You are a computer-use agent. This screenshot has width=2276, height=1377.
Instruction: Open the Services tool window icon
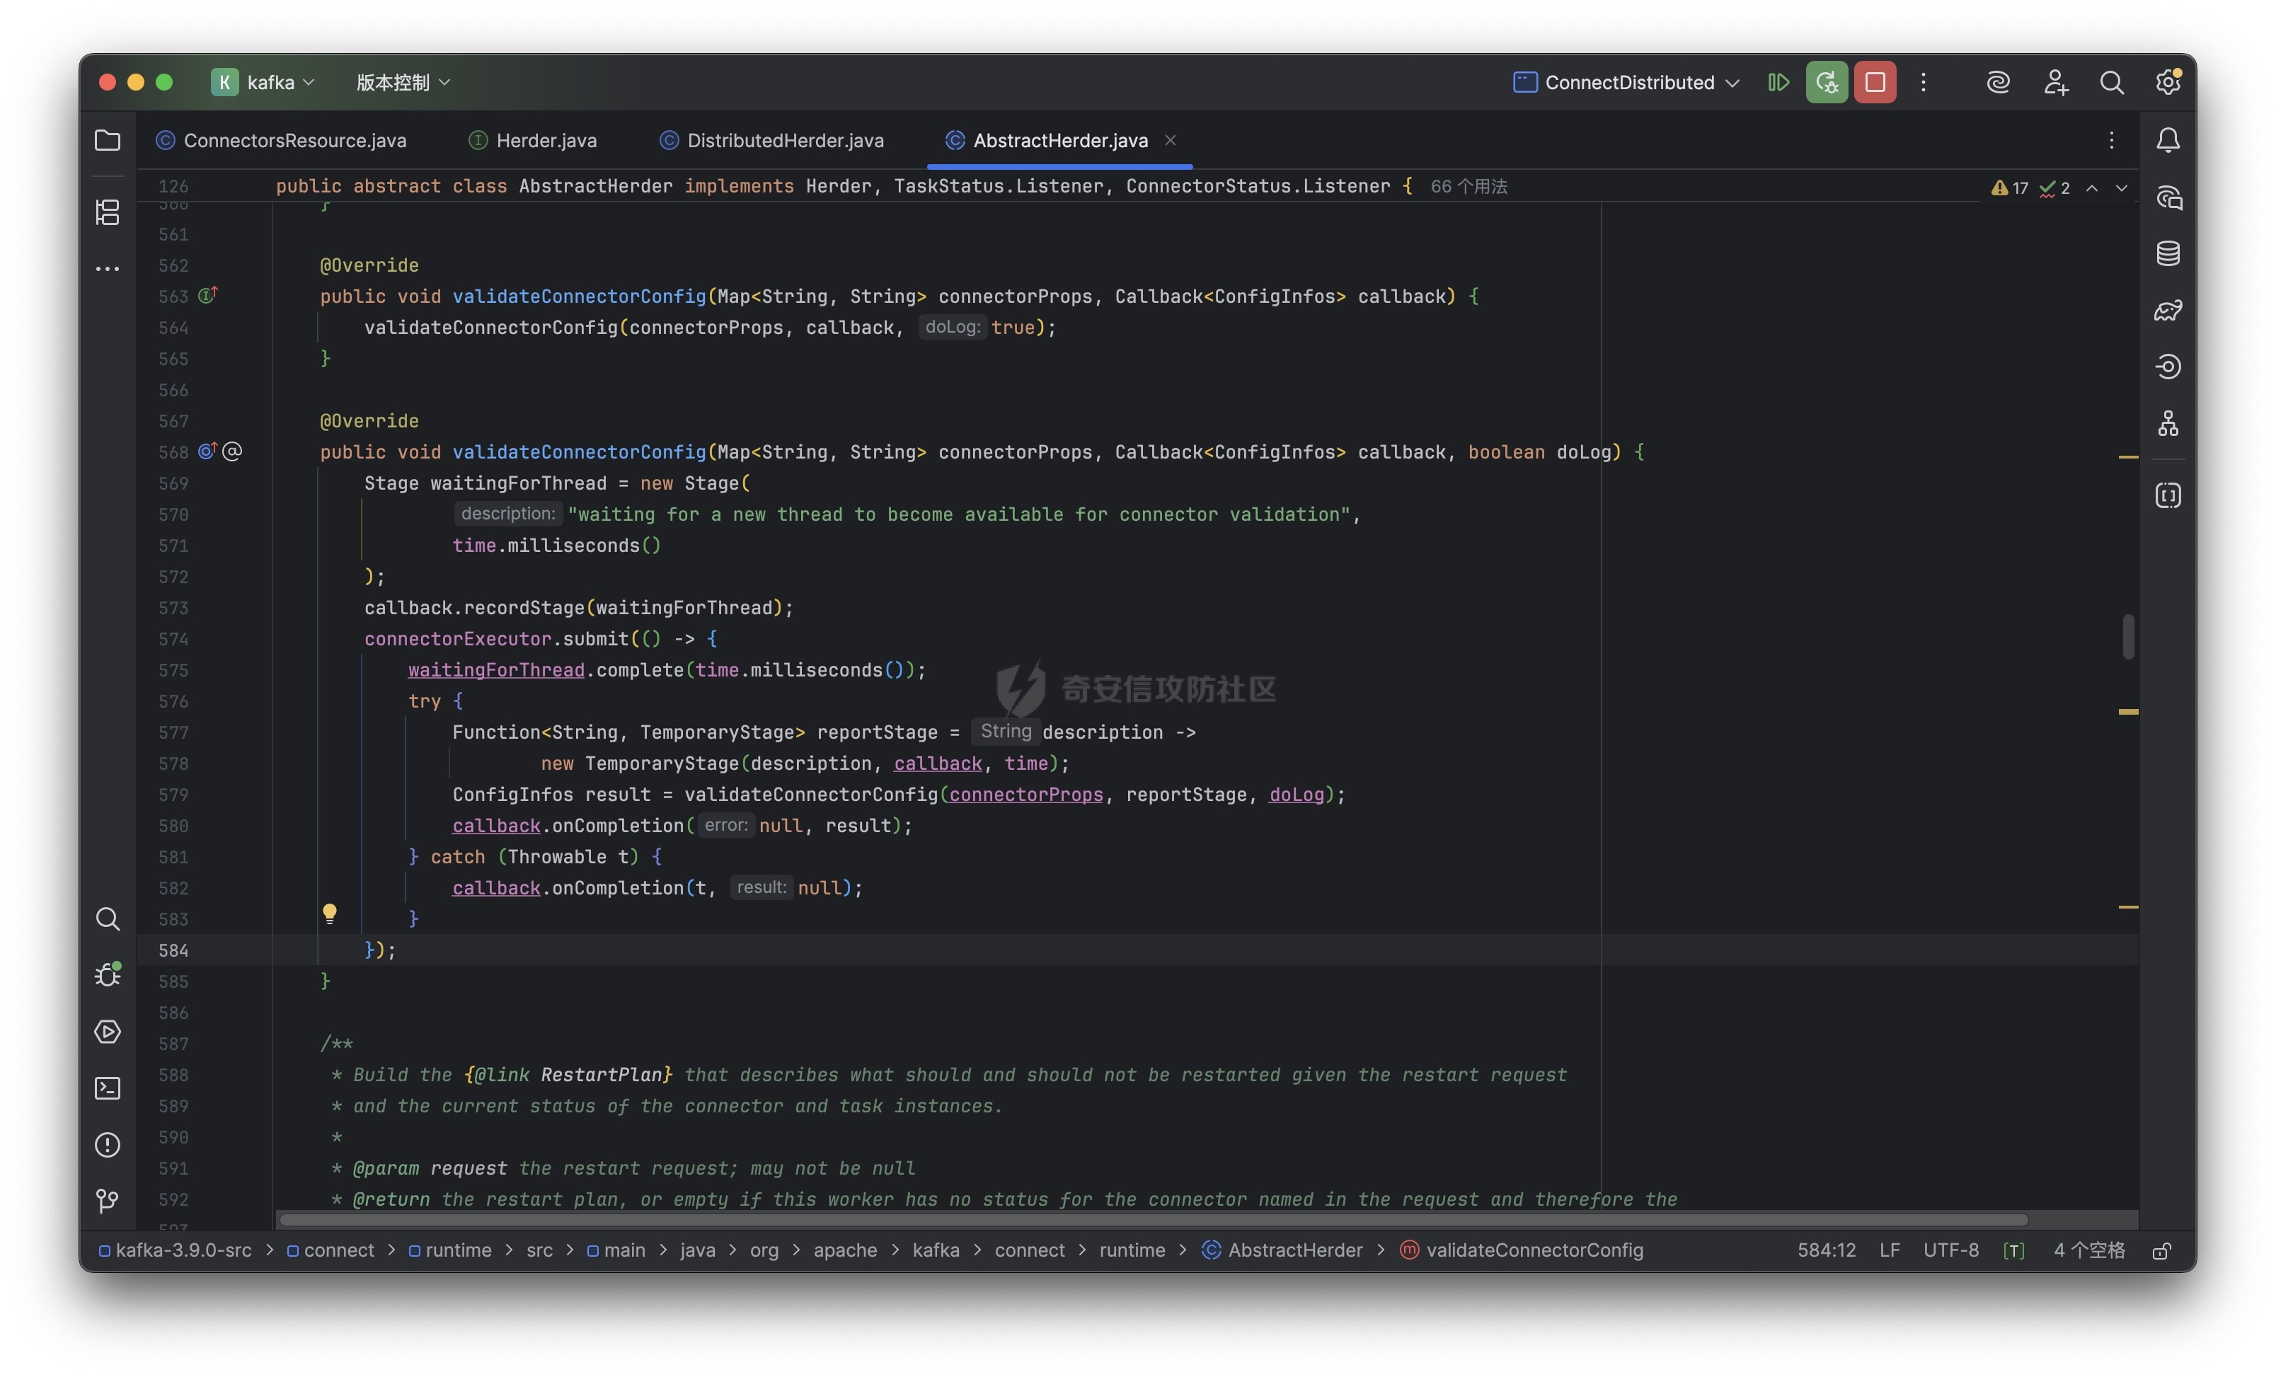click(108, 1032)
